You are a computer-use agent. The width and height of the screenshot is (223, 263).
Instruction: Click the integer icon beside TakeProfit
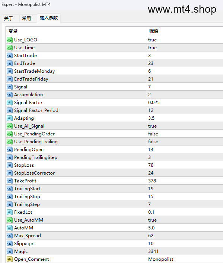point(10,181)
